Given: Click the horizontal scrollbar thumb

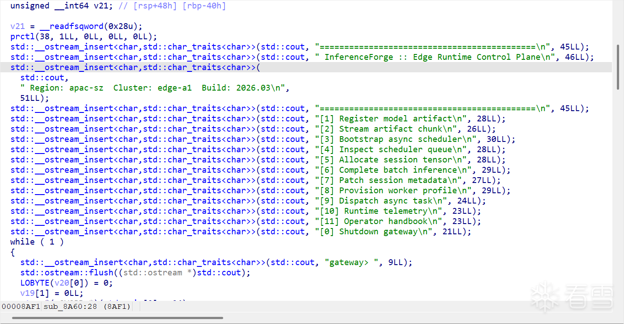Looking at the screenshot, I should tap(117, 318).
